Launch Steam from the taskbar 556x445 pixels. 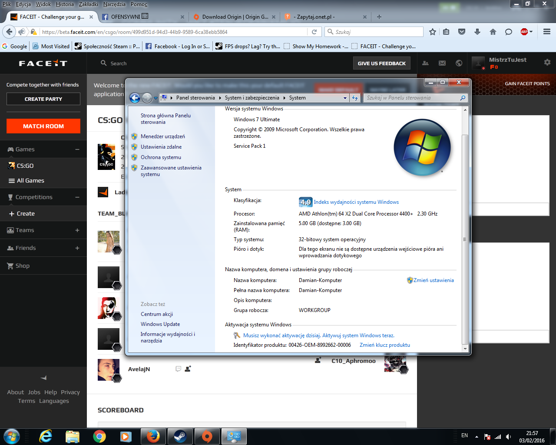tap(180, 436)
